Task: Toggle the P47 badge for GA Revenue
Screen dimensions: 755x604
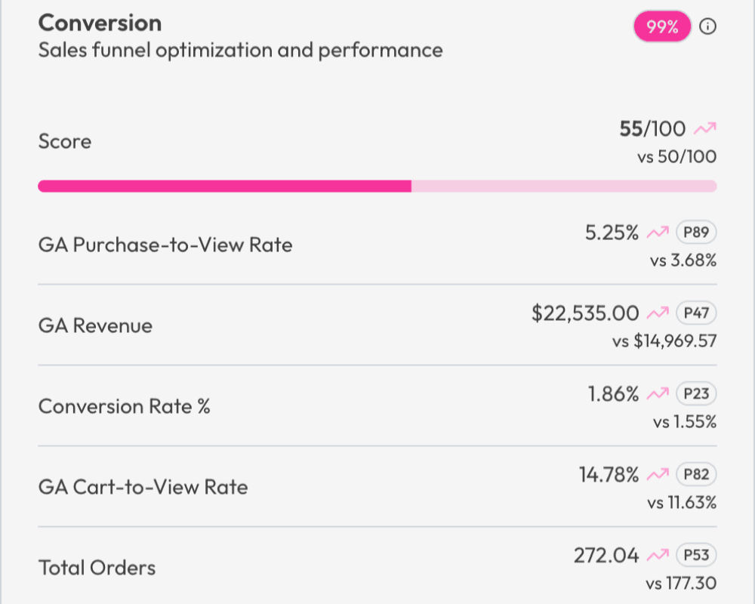Action: 695,313
